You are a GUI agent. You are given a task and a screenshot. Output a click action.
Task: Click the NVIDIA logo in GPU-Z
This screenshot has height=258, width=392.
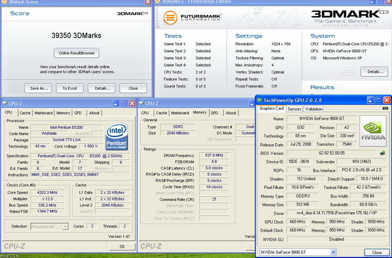(373, 131)
